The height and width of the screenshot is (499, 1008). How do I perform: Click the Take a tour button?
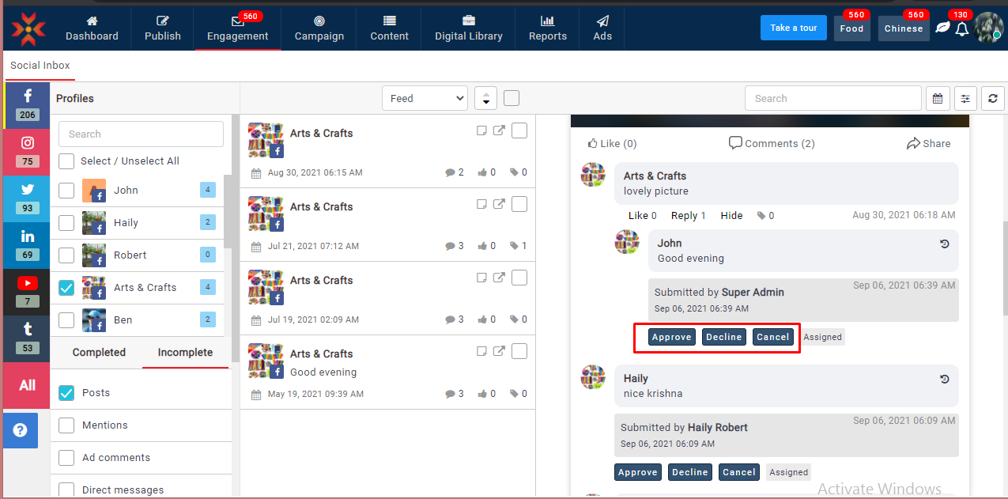(793, 28)
